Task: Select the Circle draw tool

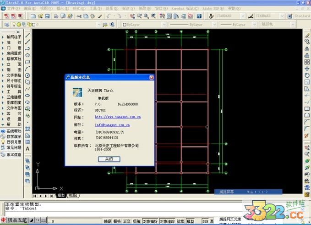Action: tap(27, 75)
